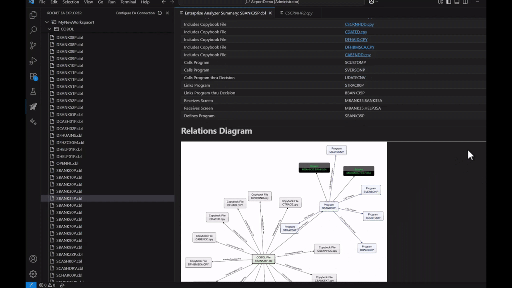Click the AirportDemo search box
512x288 pixels.
tap(272, 2)
